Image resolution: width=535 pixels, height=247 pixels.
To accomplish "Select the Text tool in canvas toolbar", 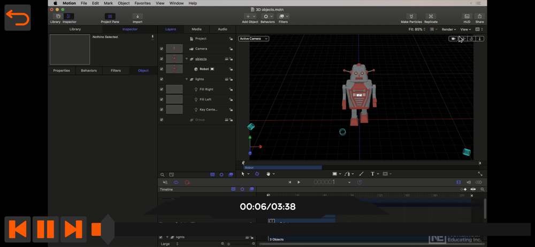I will point(372,174).
